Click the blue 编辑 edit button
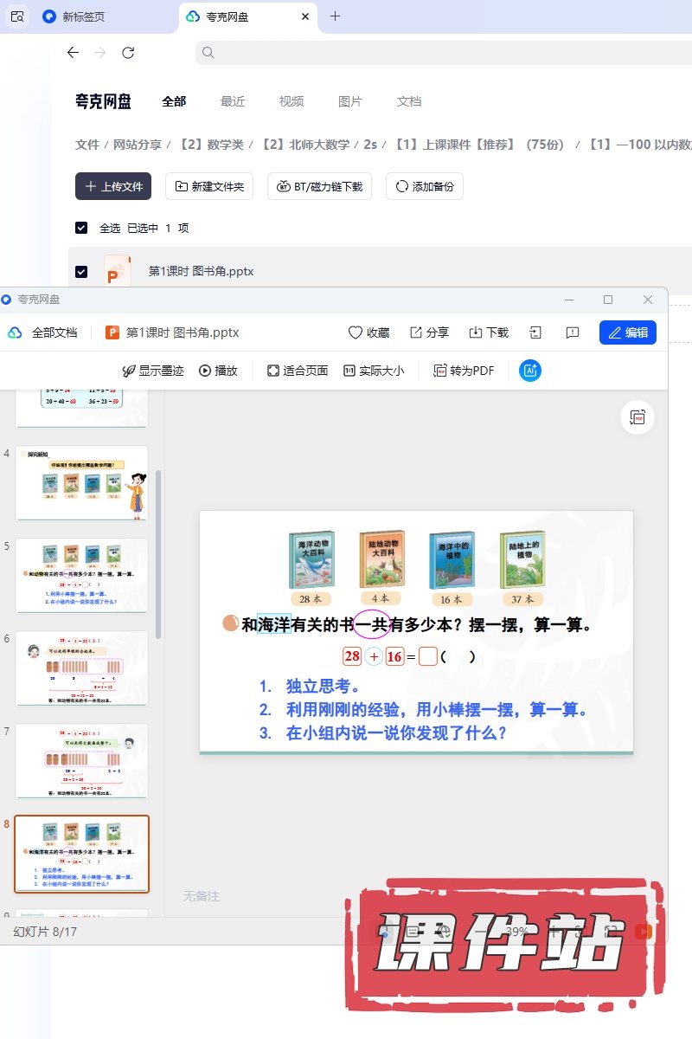Image resolution: width=692 pixels, height=1039 pixels. pos(627,332)
